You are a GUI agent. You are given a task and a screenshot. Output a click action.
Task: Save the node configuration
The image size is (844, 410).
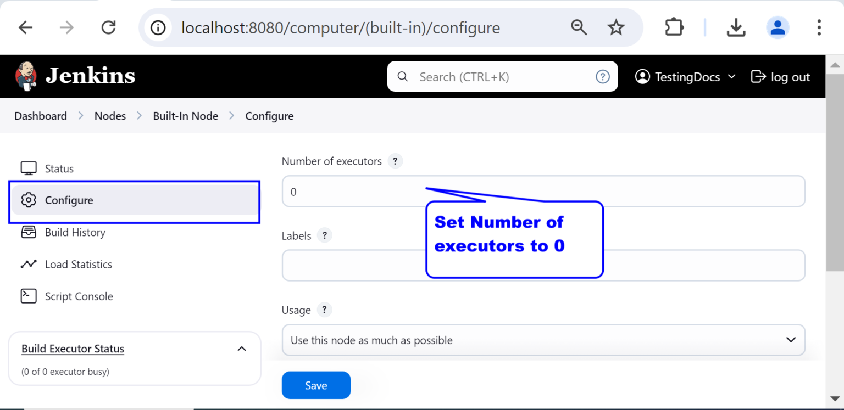(x=316, y=385)
